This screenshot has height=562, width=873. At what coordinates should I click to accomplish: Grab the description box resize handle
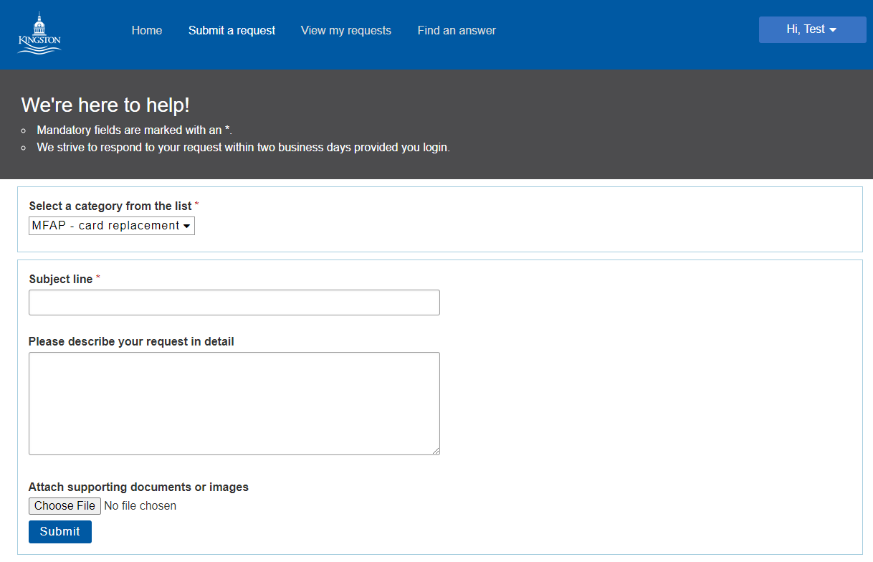(435, 450)
